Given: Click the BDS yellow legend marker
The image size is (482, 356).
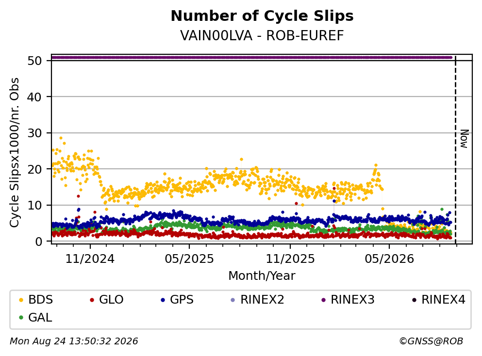Looking at the screenshot, I should click(21, 300).
